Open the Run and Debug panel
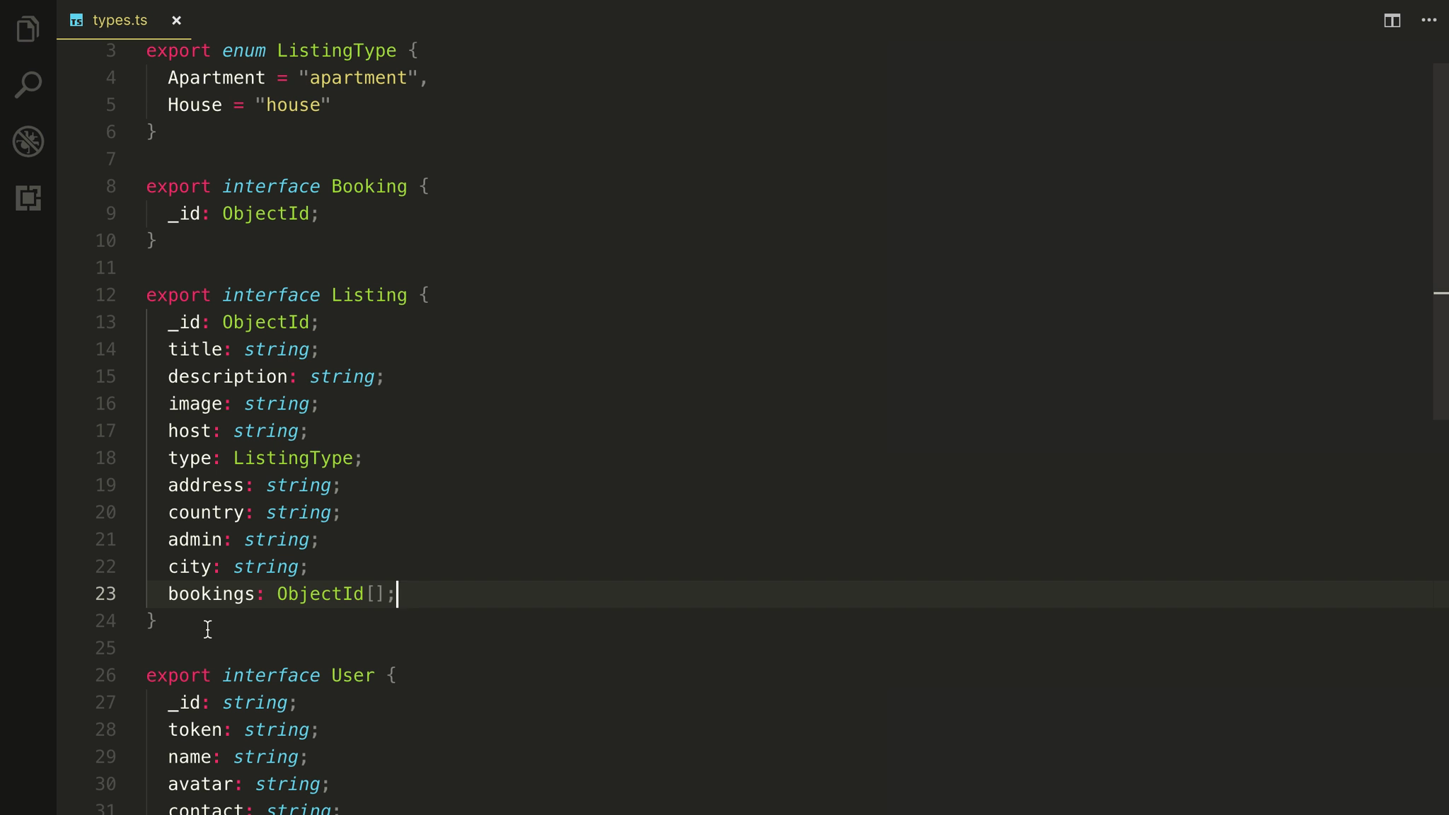This screenshot has height=815, width=1449. (27, 141)
